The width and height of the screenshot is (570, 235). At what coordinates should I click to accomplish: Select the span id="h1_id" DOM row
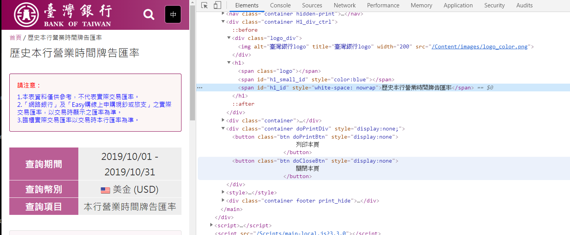[383, 88]
